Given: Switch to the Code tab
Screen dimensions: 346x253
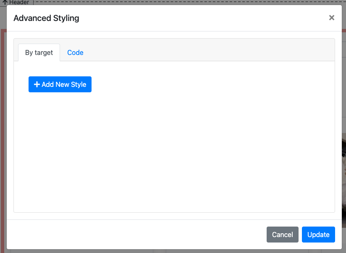Looking at the screenshot, I should pos(75,52).
